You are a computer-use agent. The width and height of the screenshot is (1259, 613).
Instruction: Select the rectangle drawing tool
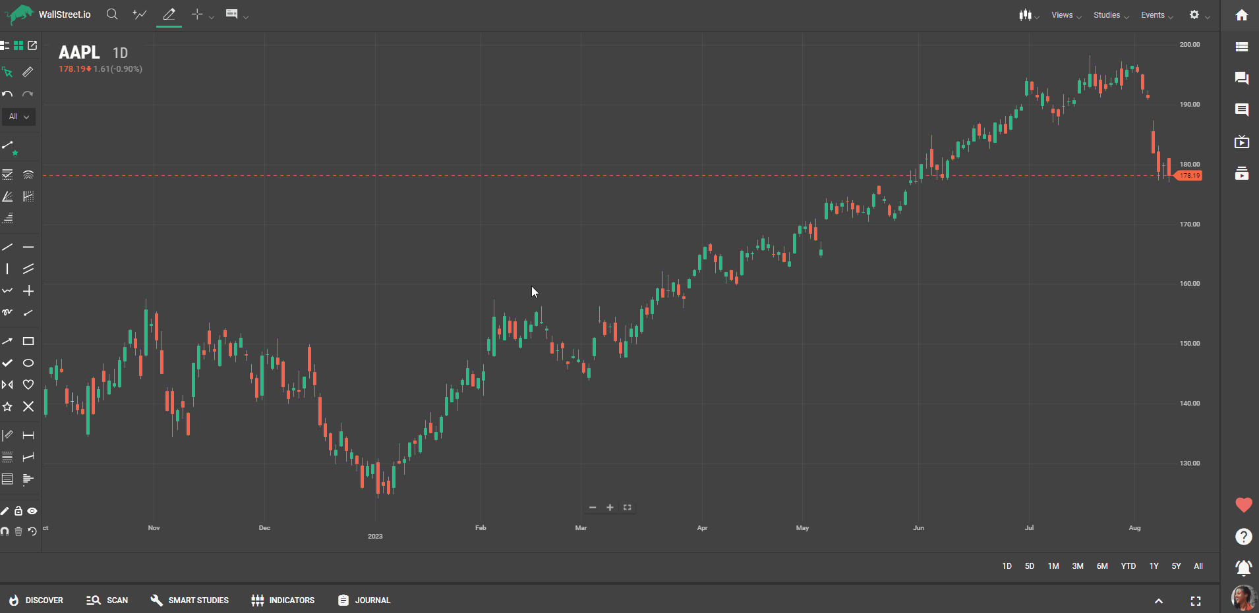pos(28,341)
